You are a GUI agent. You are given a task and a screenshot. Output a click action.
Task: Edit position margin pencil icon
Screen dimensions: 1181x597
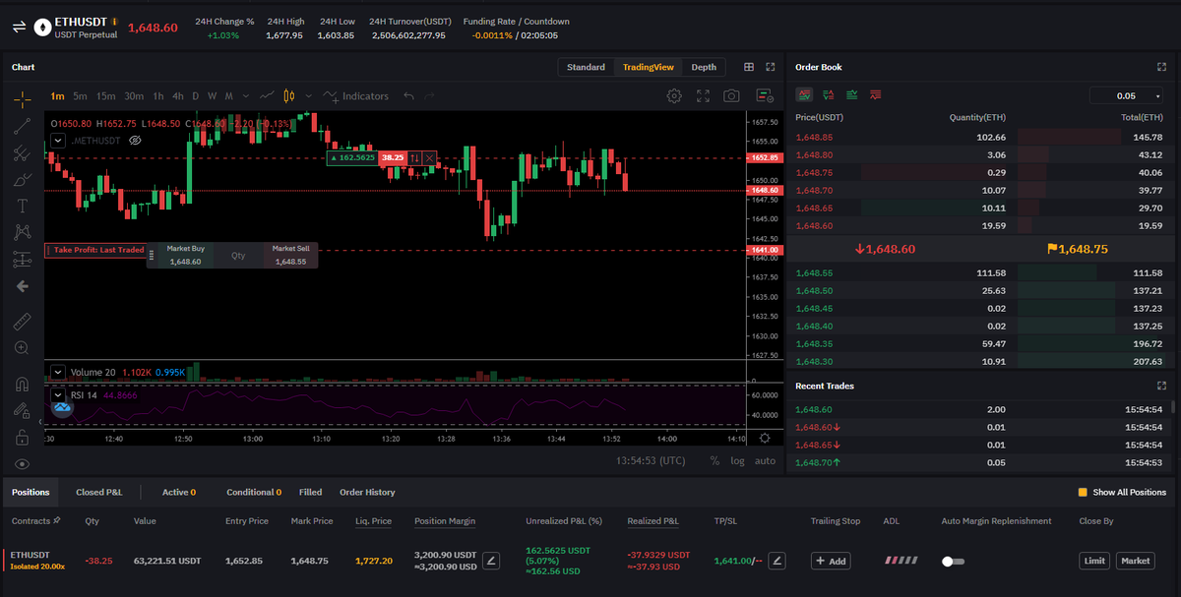click(x=491, y=561)
